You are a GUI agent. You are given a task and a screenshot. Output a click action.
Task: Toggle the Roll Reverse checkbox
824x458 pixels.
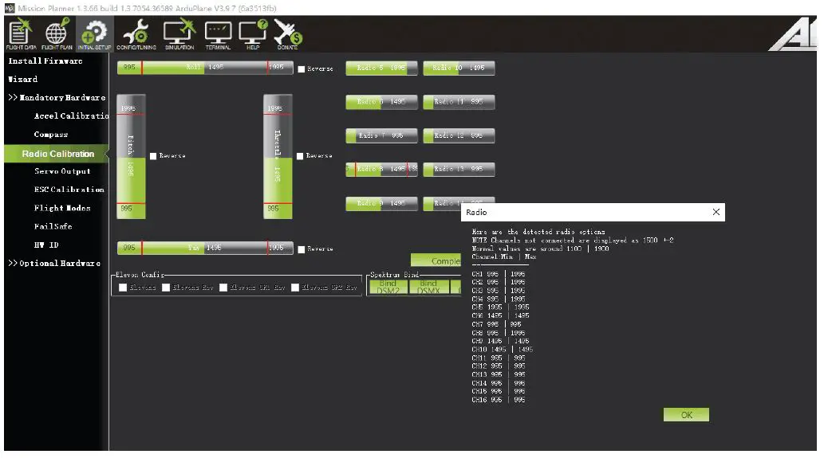[x=301, y=69]
